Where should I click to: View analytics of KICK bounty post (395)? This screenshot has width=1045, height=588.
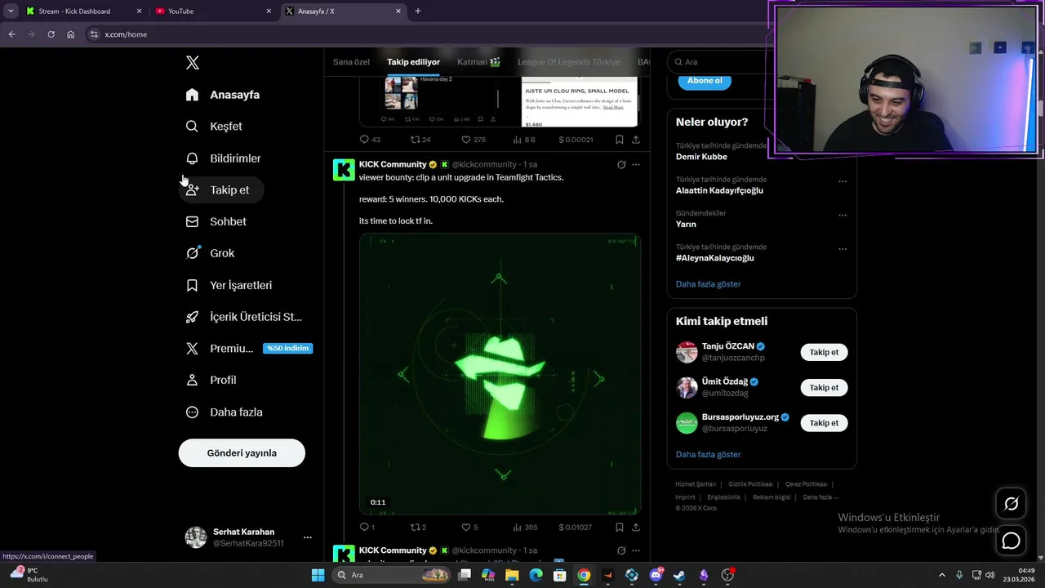coord(523,528)
